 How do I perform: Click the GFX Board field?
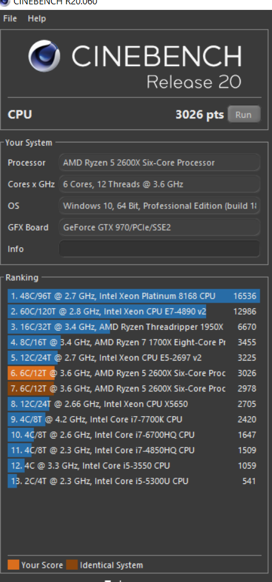pos(159,227)
